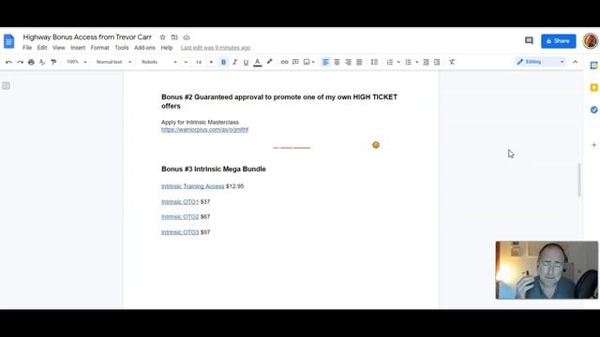Apply bulleted list formatting

[x=408, y=62]
